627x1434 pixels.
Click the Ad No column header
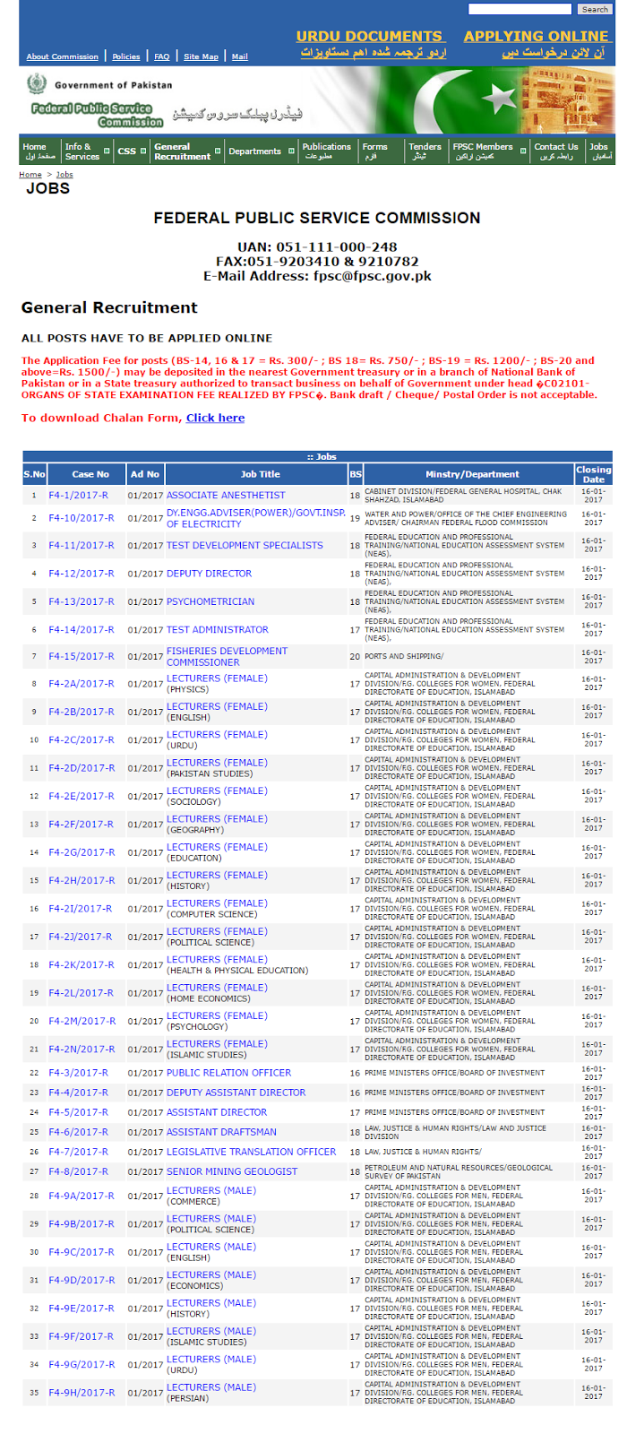click(x=145, y=474)
